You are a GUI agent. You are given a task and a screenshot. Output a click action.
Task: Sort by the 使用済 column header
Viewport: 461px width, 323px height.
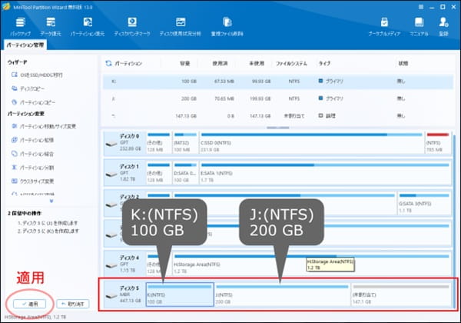[x=221, y=63]
